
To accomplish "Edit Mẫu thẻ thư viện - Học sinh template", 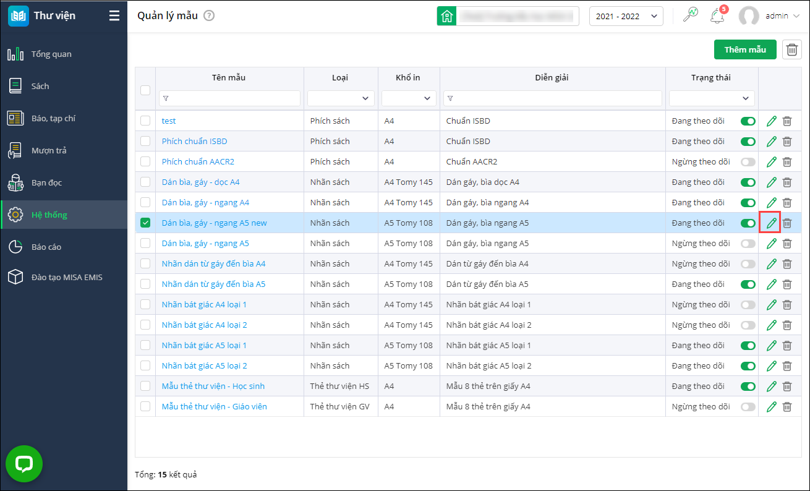I will pyautogui.click(x=772, y=386).
